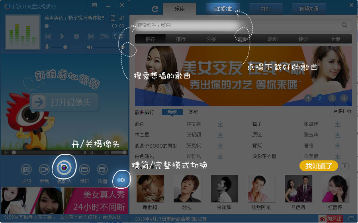Take a photo with 拍照 icon
The height and width of the screenshot is (223, 358).
pyautogui.click(x=26, y=170)
